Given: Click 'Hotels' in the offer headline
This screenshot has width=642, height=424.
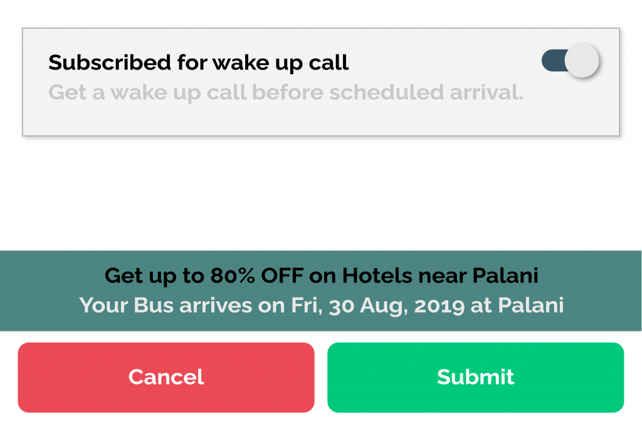Looking at the screenshot, I should pyautogui.click(x=374, y=275).
